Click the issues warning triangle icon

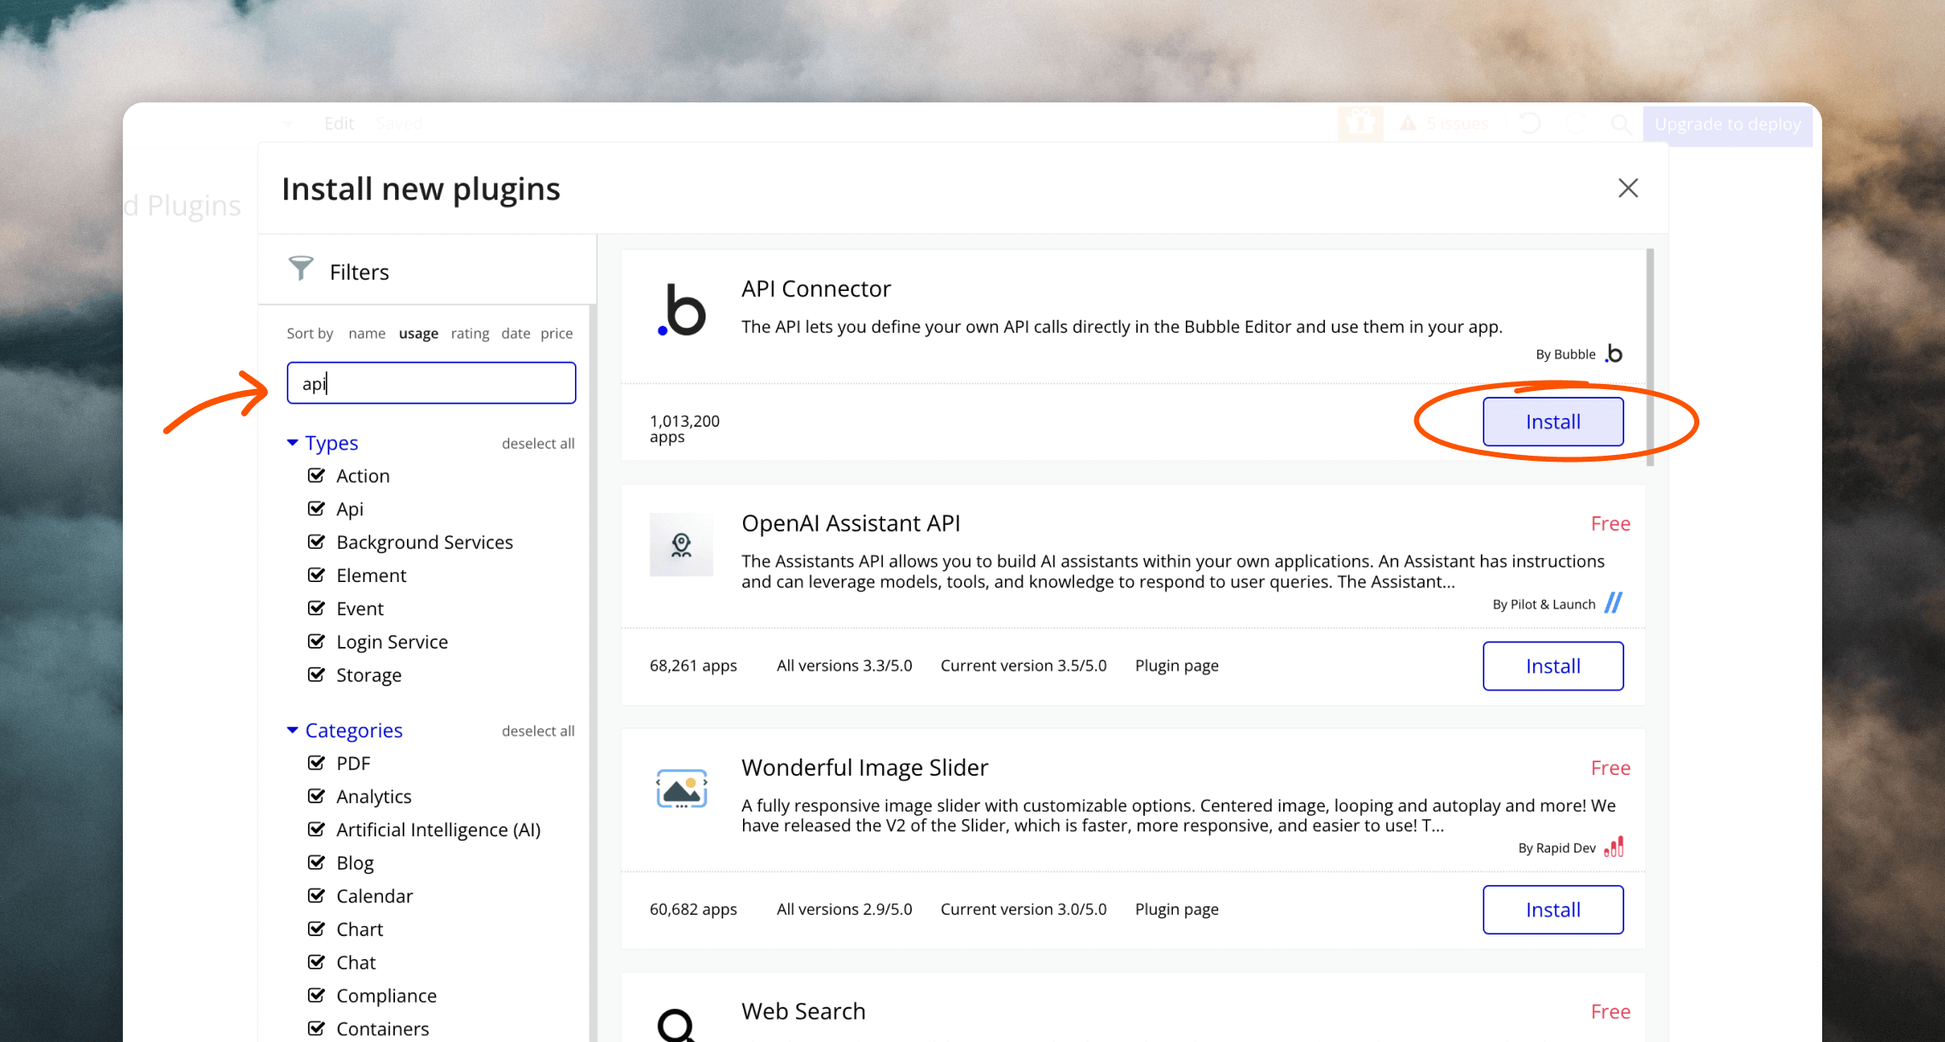(1408, 124)
